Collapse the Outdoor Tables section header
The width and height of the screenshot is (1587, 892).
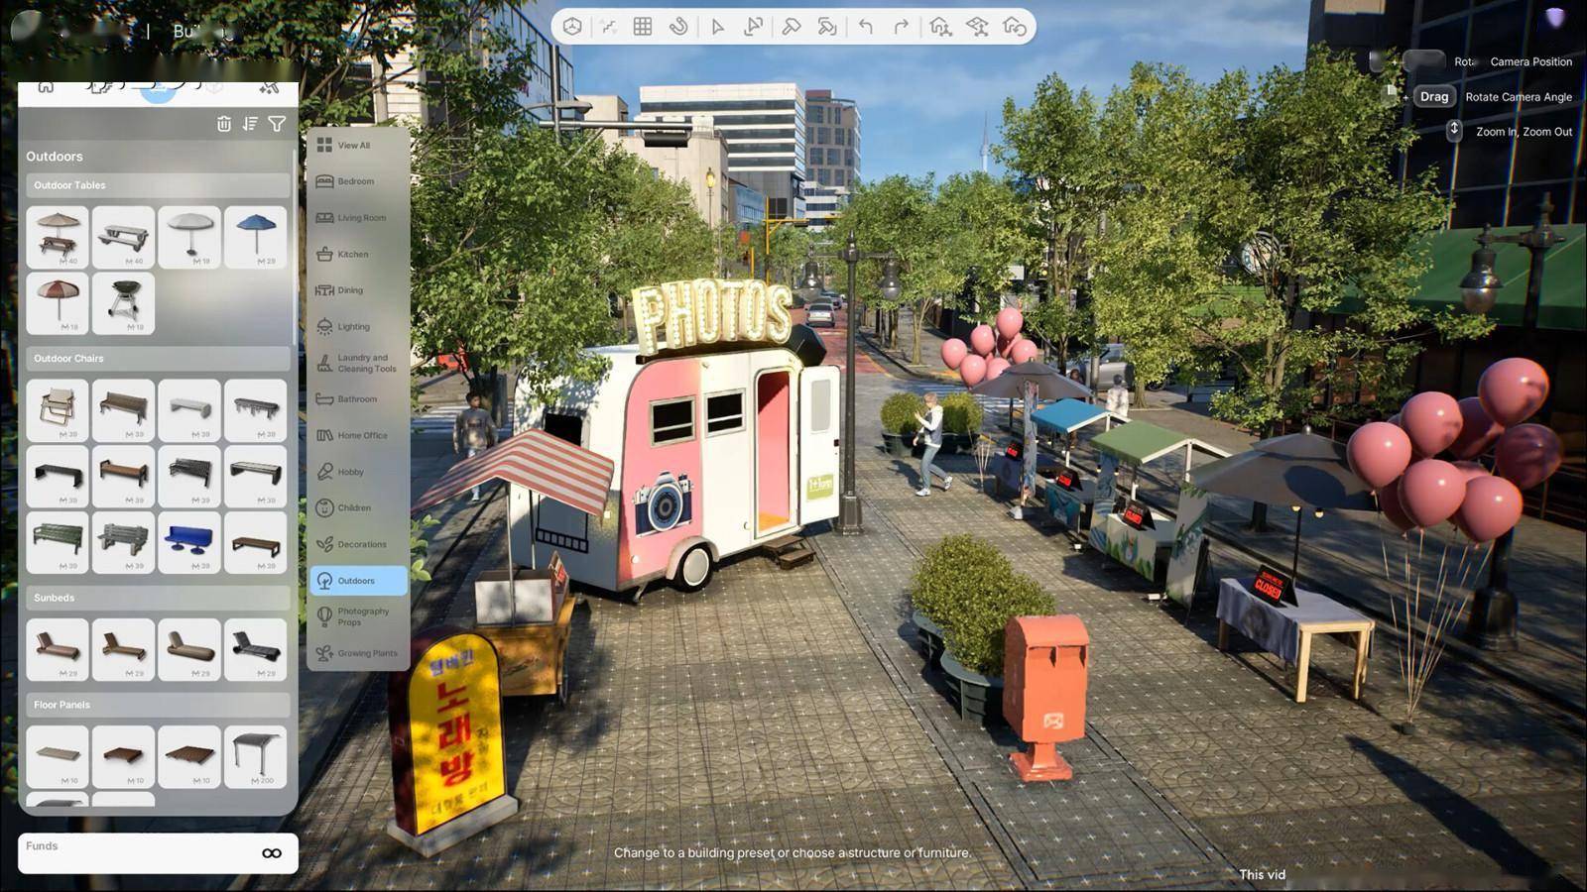pos(158,185)
